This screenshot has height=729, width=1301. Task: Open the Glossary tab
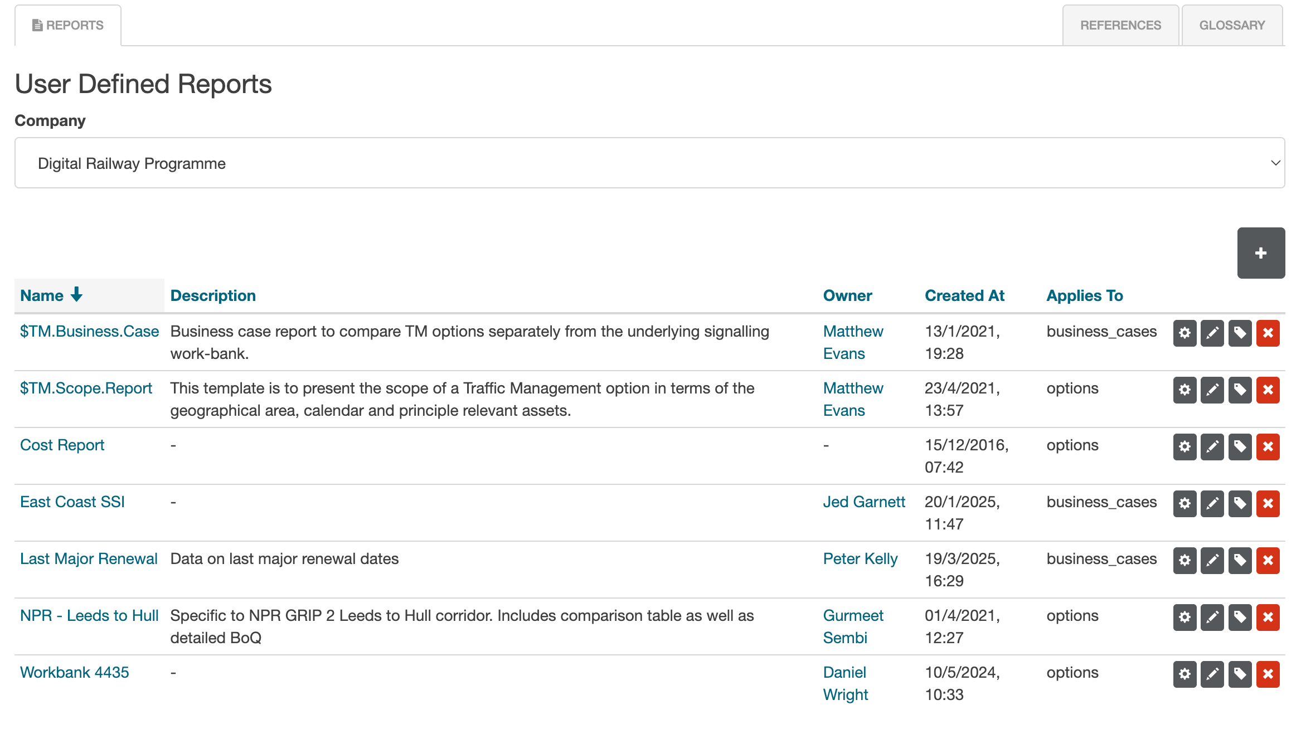[x=1231, y=25]
